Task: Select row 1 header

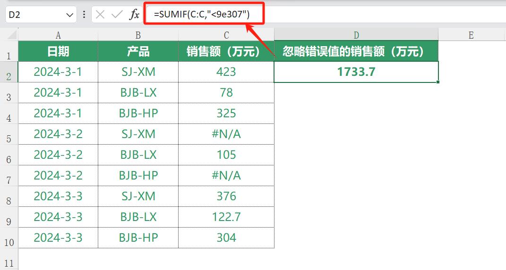Action: click(x=9, y=51)
